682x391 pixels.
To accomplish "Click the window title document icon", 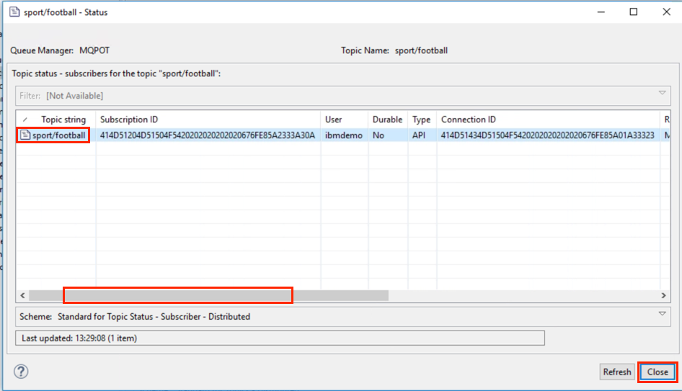I will click(x=15, y=12).
